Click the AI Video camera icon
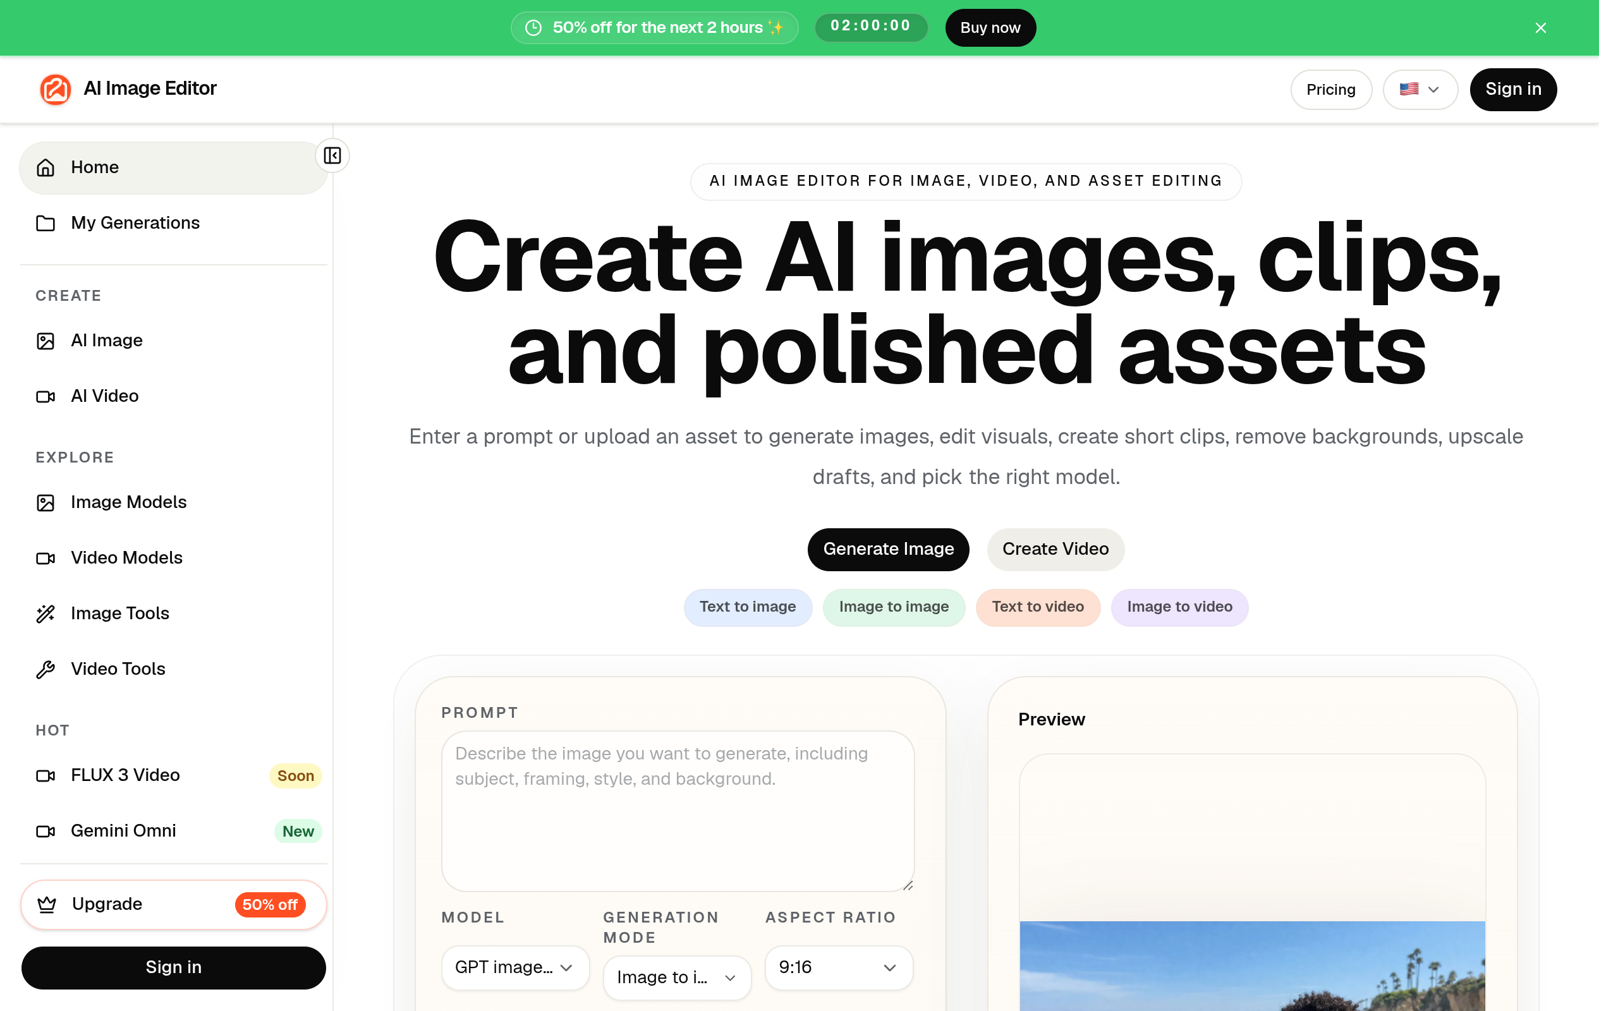Image resolution: width=1618 pixels, height=1011 pixels. click(x=46, y=397)
